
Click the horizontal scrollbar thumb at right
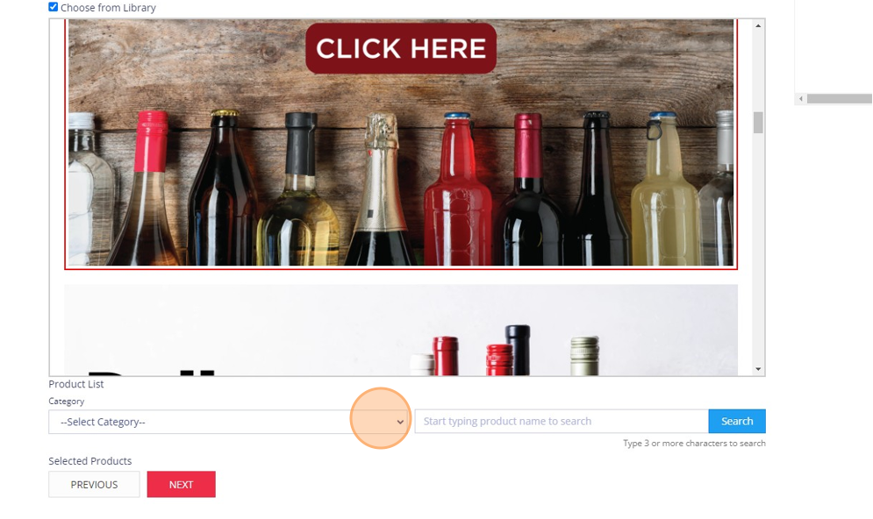point(840,99)
